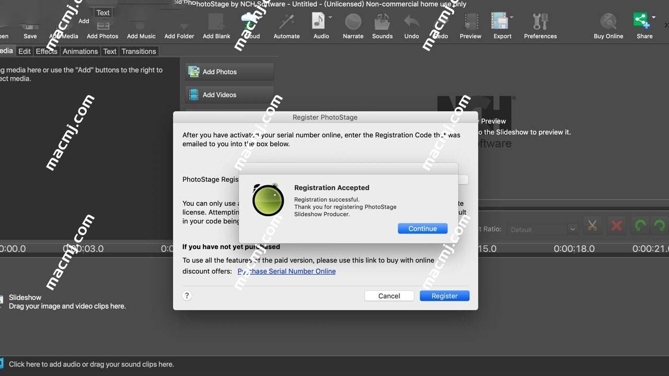
Task: Open Add Media in the toolbar
Action: tap(64, 27)
